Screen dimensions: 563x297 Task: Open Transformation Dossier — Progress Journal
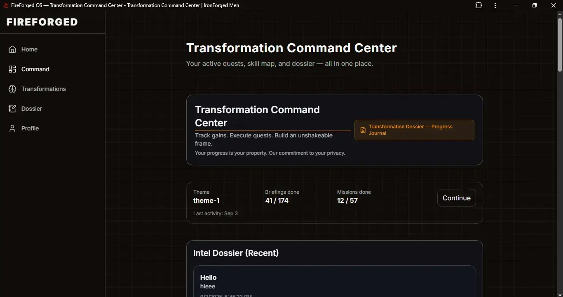pyautogui.click(x=414, y=130)
